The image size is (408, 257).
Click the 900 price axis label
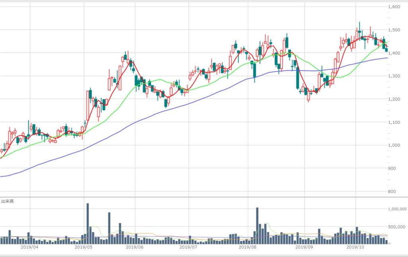click(x=392, y=168)
